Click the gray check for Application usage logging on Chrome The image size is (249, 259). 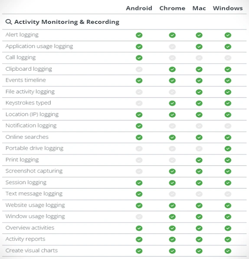[x=172, y=47]
